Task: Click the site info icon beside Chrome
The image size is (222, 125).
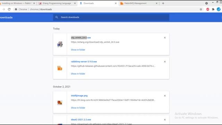Action: 16,9
